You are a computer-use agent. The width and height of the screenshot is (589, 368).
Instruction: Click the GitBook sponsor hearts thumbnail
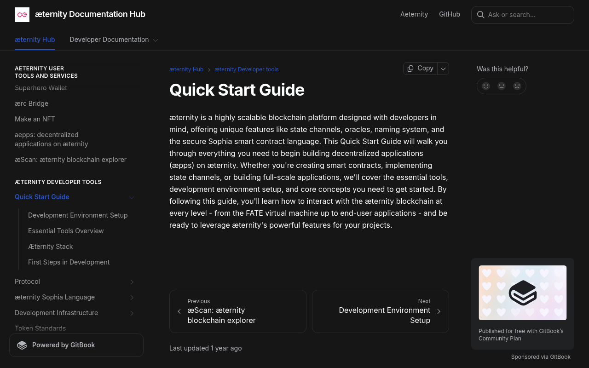pyautogui.click(x=523, y=293)
